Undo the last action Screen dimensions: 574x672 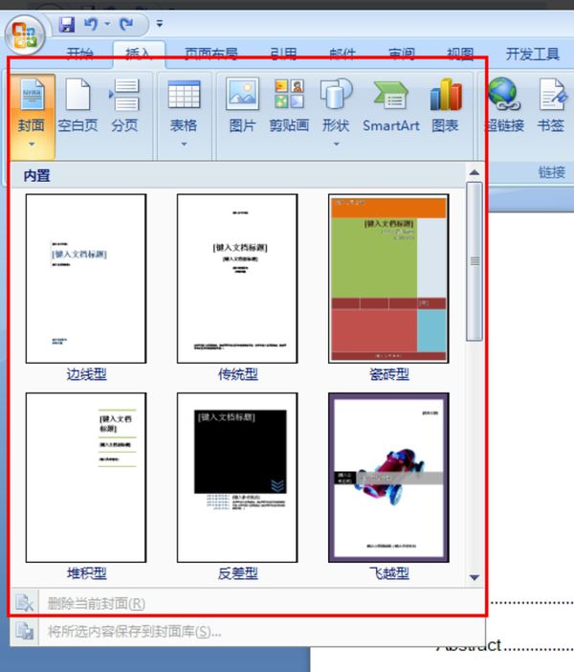90,24
